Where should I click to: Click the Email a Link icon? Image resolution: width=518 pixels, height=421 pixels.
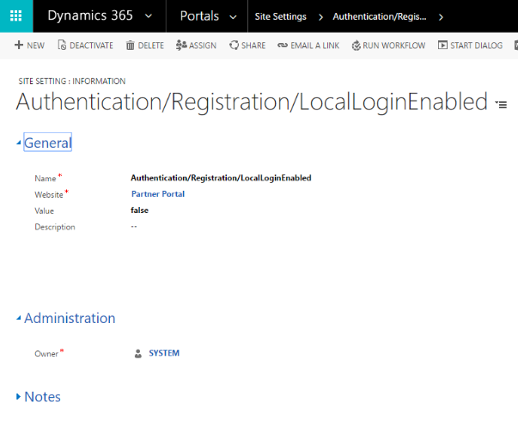(x=283, y=46)
